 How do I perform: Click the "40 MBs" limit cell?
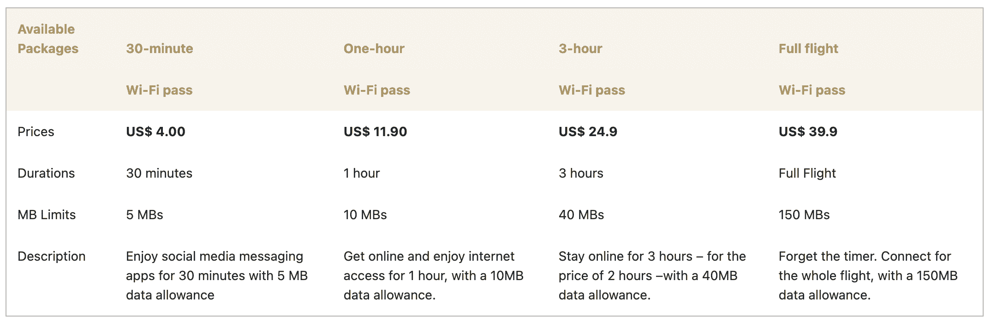pos(581,215)
